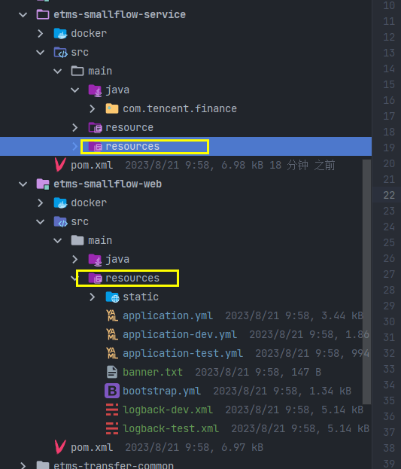Click the docker folder icon under etms-smallflow-service

(x=60, y=33)
